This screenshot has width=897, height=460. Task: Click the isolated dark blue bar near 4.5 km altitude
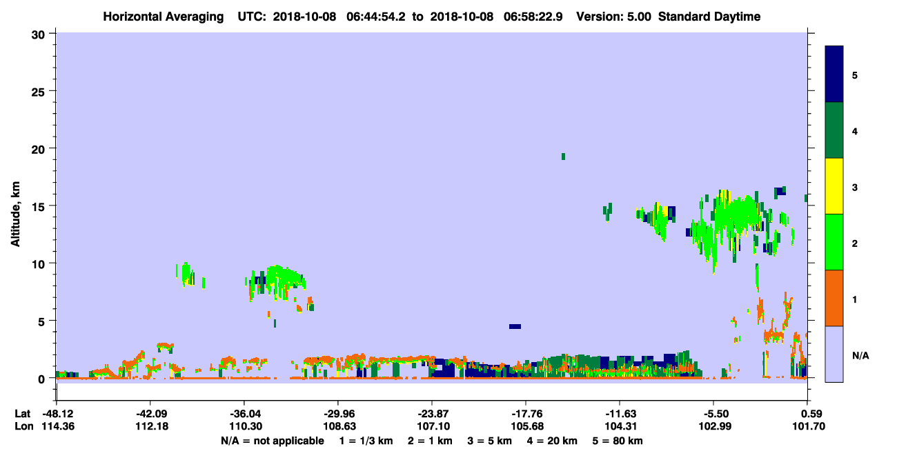[x=515, y=326]
